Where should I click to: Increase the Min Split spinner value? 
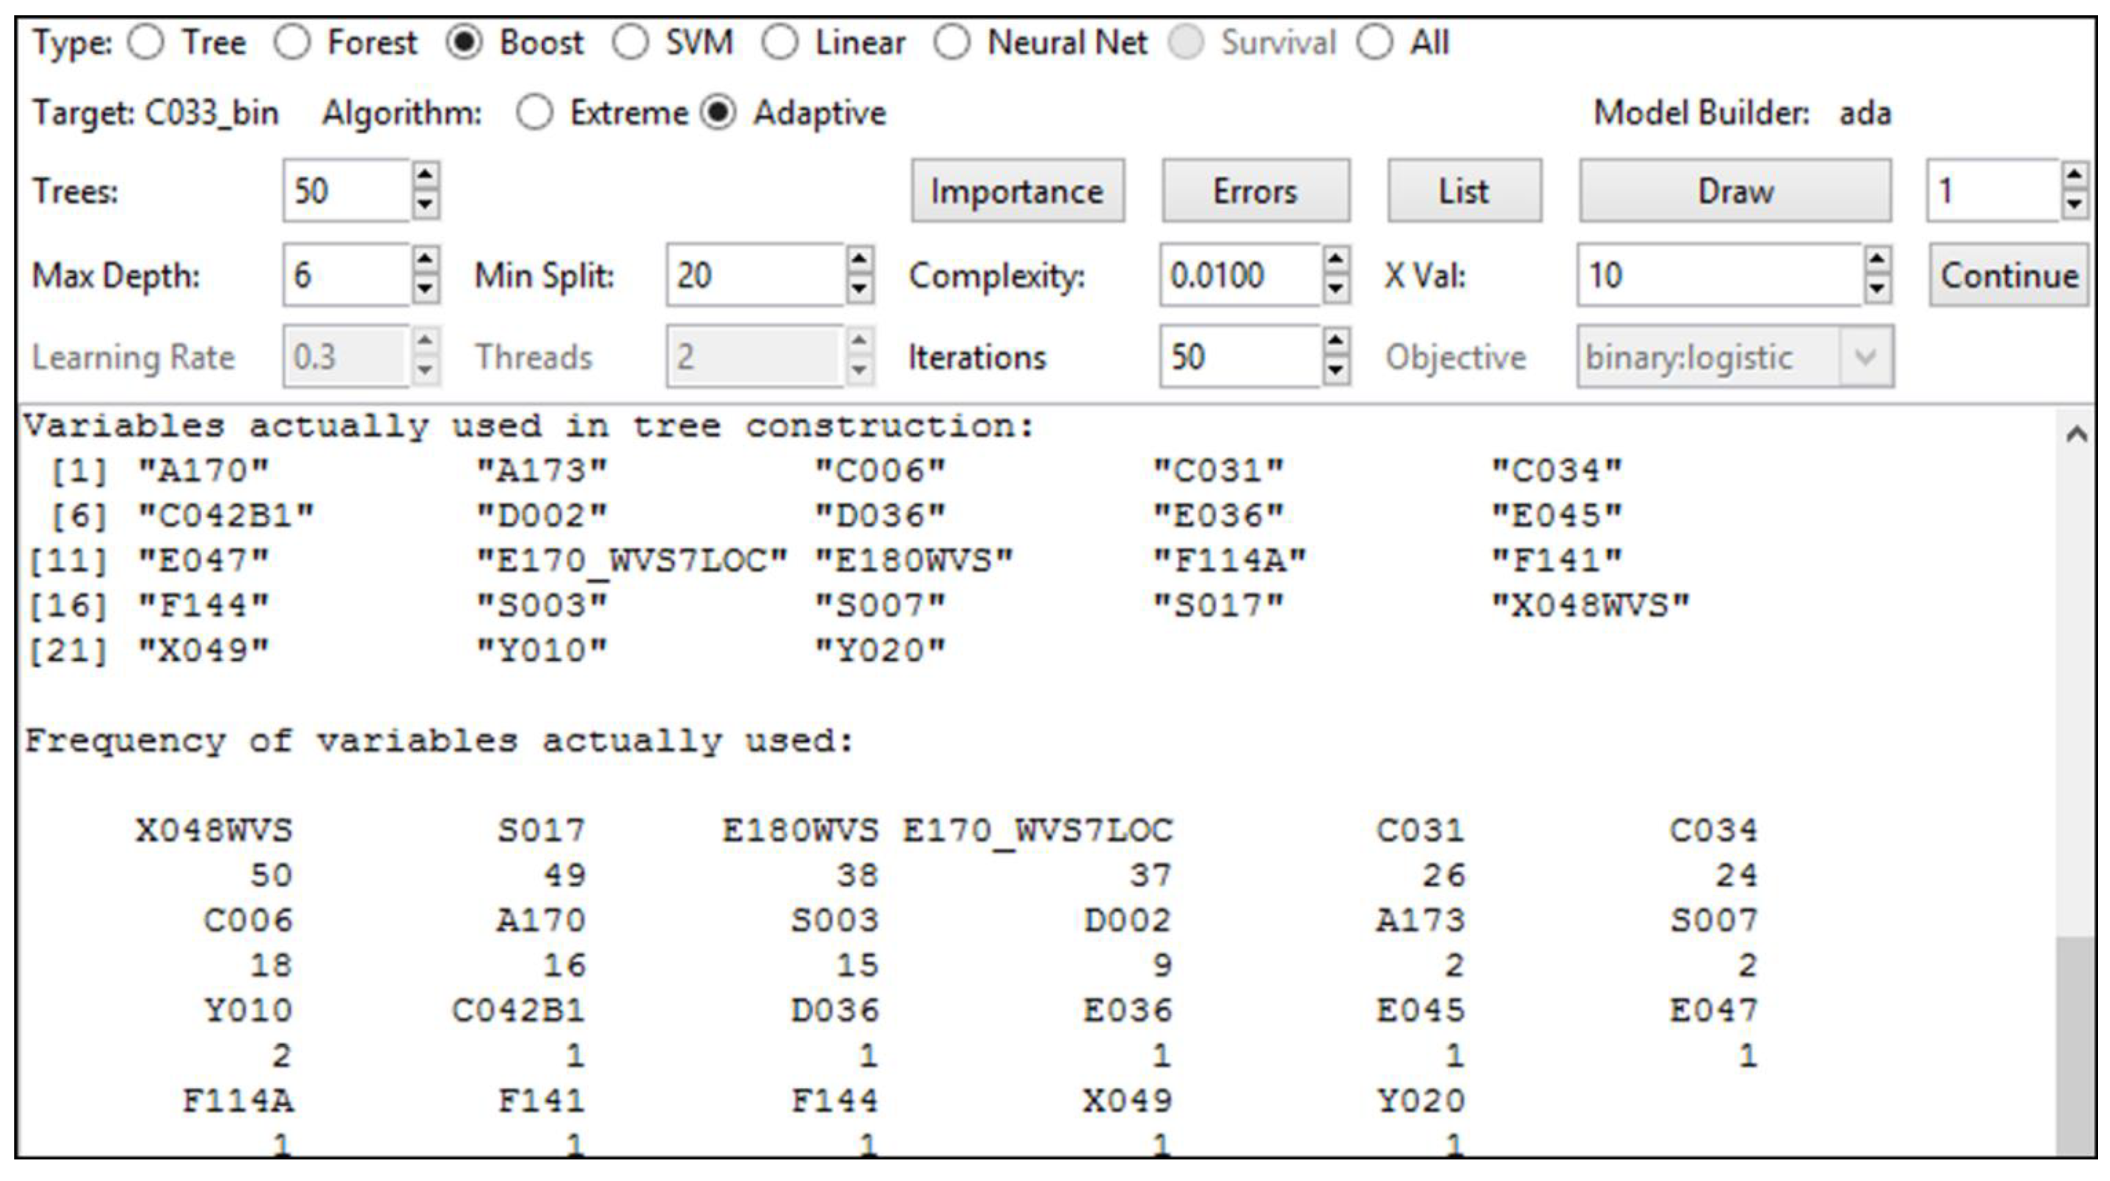(x=858, y=260)
